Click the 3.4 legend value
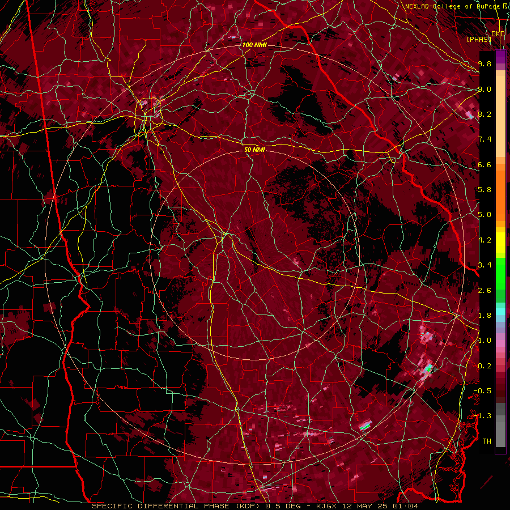510x510 pixels. 484,265
